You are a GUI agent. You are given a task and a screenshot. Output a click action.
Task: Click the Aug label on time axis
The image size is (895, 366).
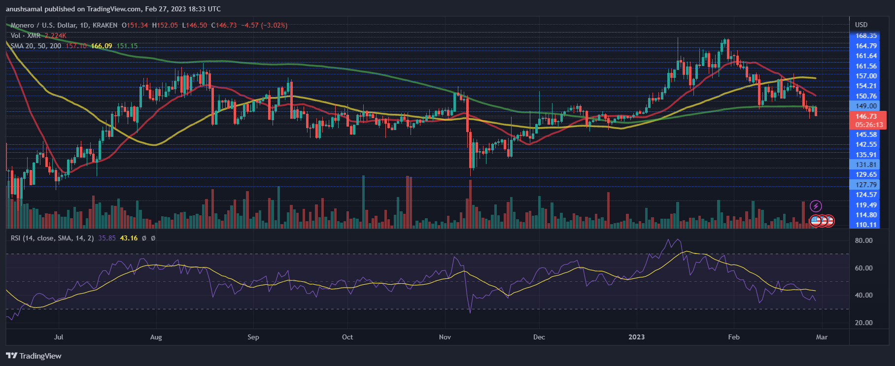(x=156, y=337)
